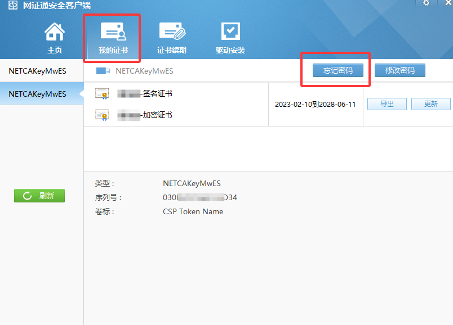Click the 网证通 app logo in title bar
This screenshot has width=453, height=325.
pyautogui.click(x=12, y=6)
